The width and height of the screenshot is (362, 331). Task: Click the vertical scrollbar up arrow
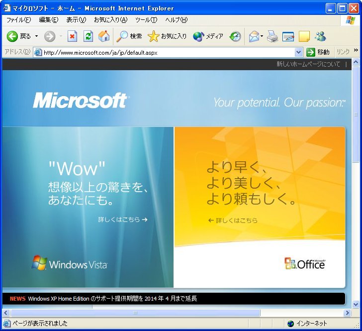[356, 62]
